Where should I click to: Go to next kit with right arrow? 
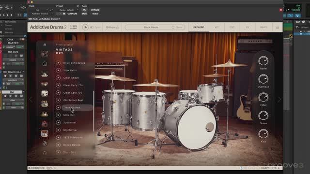click(x=279, y=100)
